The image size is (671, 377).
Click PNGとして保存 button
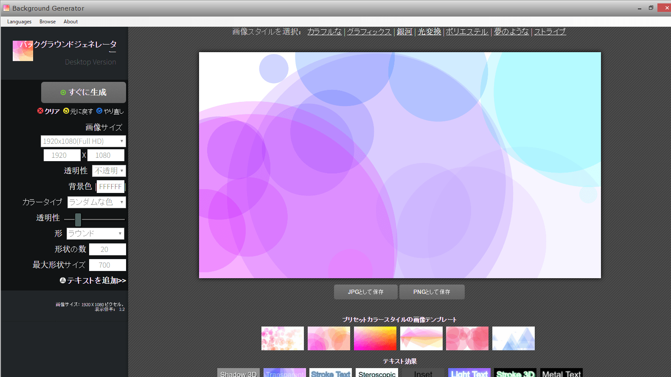tap(432, 292)
